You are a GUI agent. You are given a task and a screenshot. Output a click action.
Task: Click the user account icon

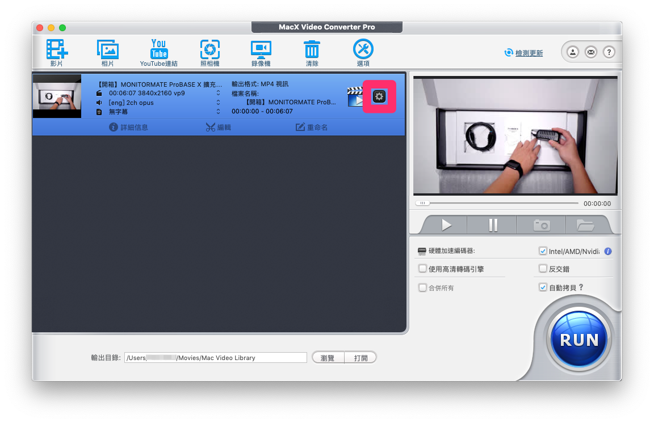[573, 52]
